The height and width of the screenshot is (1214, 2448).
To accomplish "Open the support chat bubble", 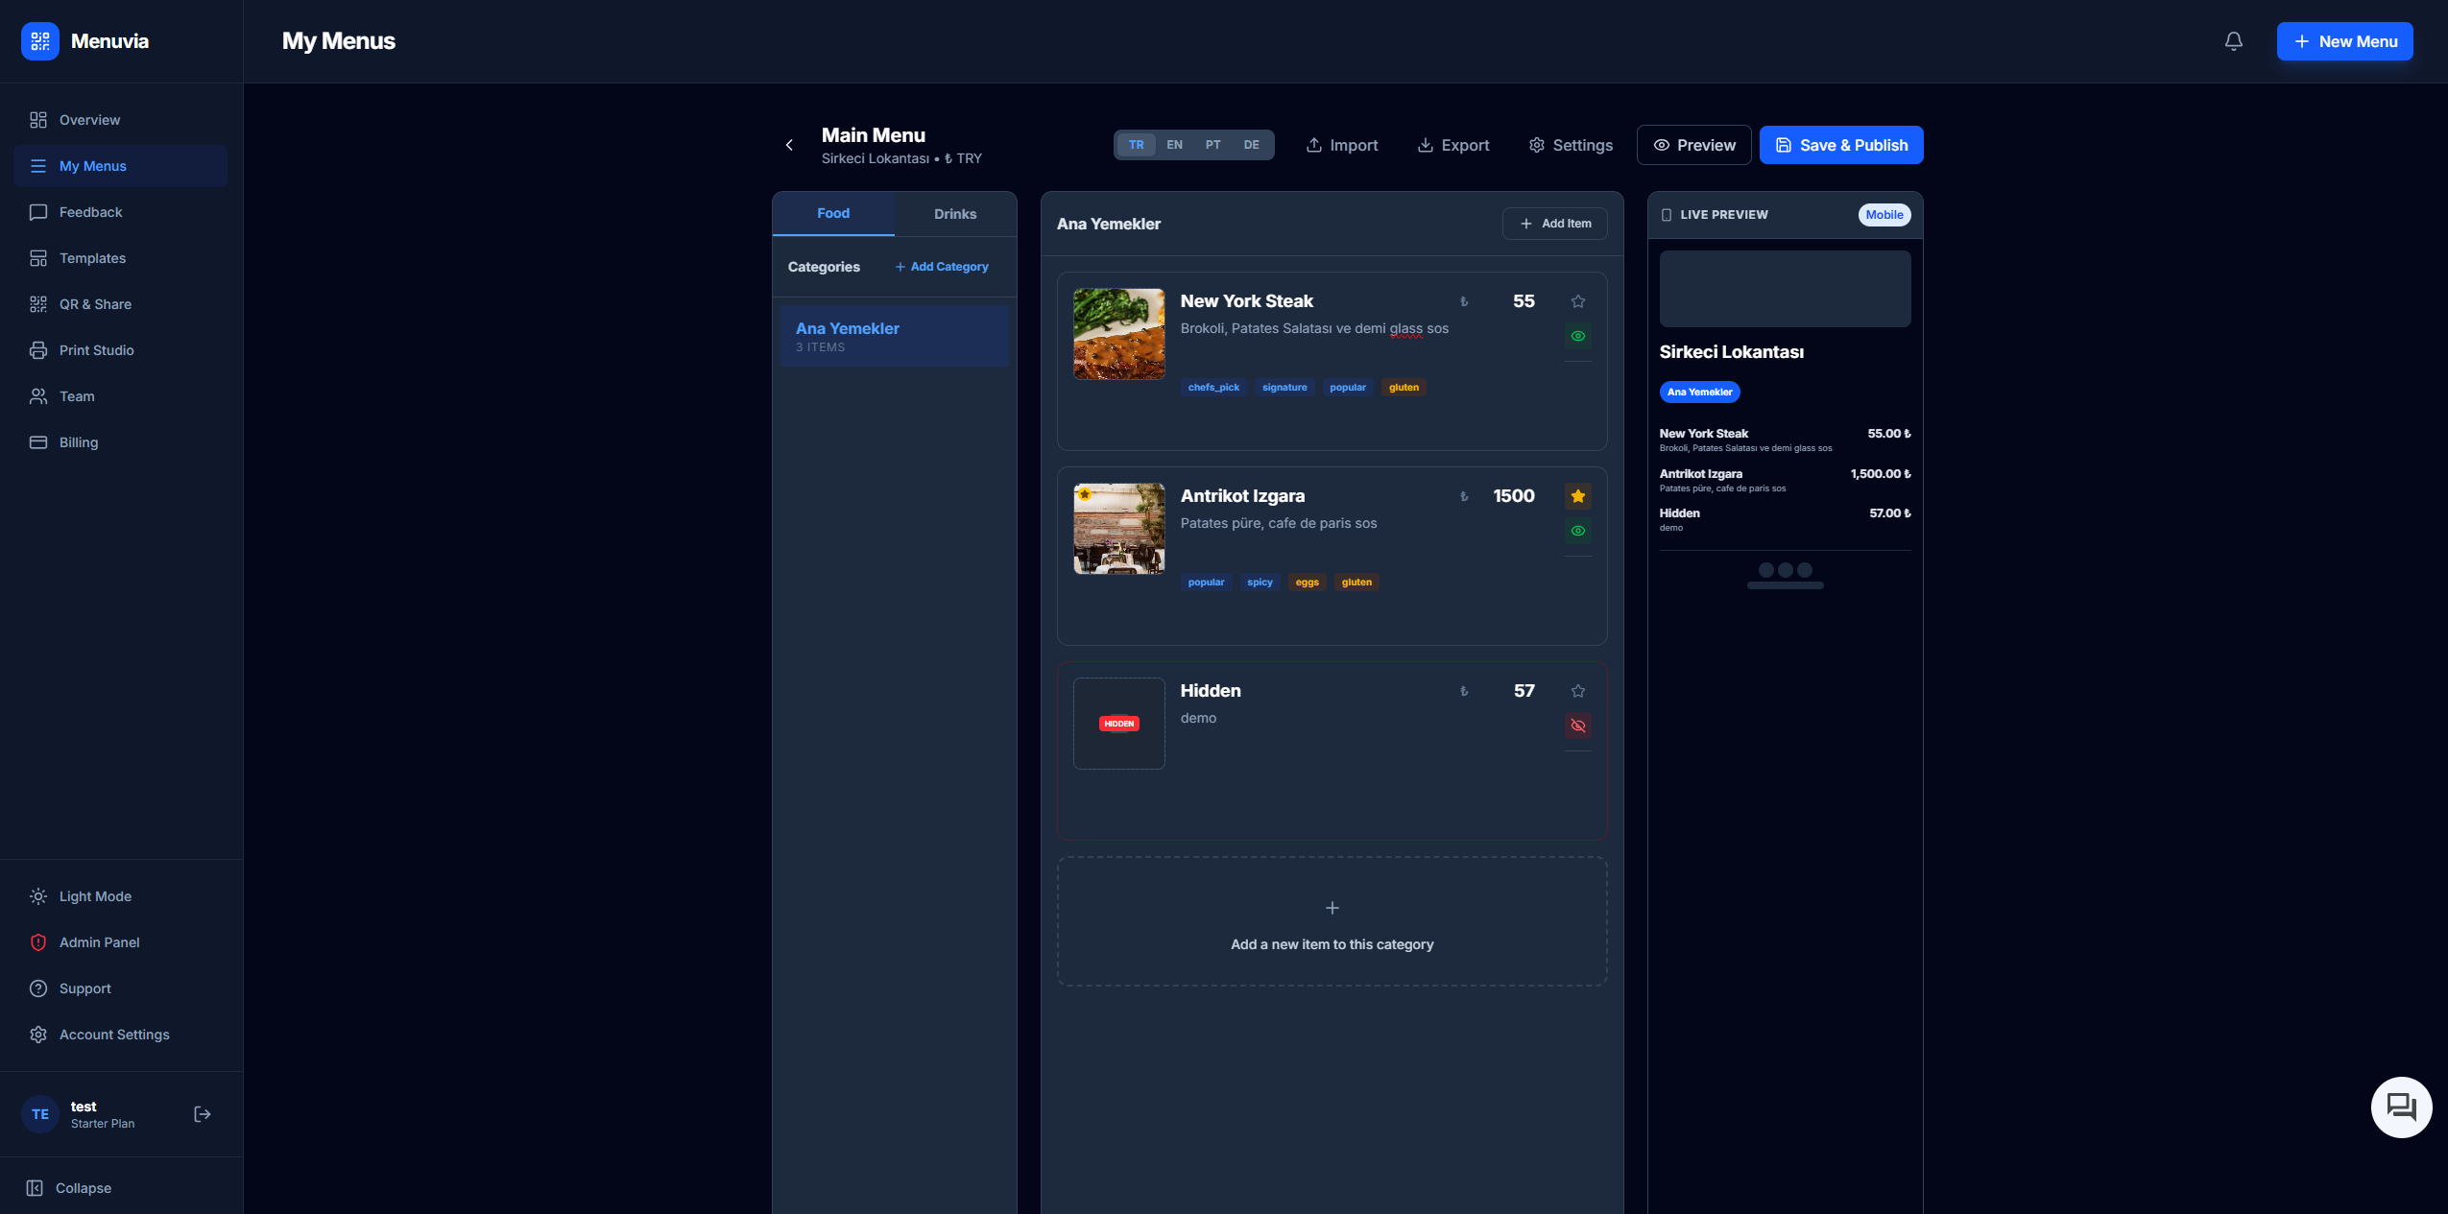I will pyautogui.click(x=2400, y=1107).
